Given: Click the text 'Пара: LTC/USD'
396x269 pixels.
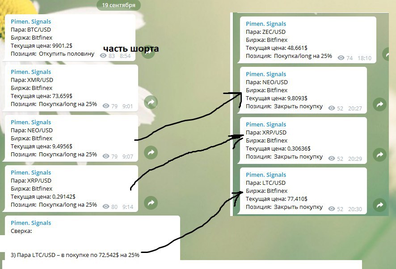Looking at the screenshot, I should (x=265, y=183).
